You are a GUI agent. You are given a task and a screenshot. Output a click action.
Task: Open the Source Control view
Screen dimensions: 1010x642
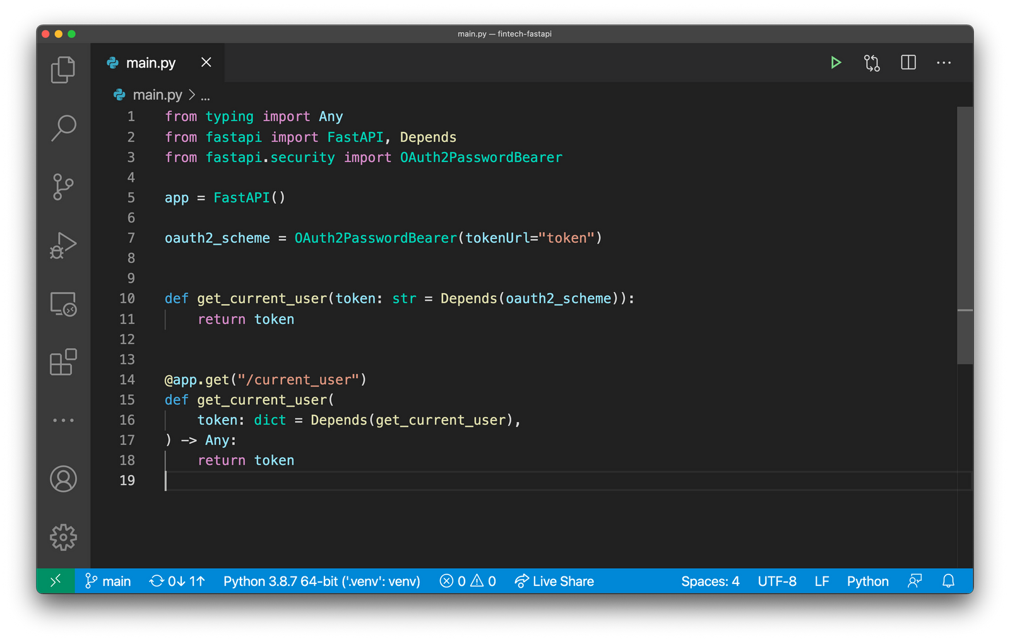pos(62,187)
